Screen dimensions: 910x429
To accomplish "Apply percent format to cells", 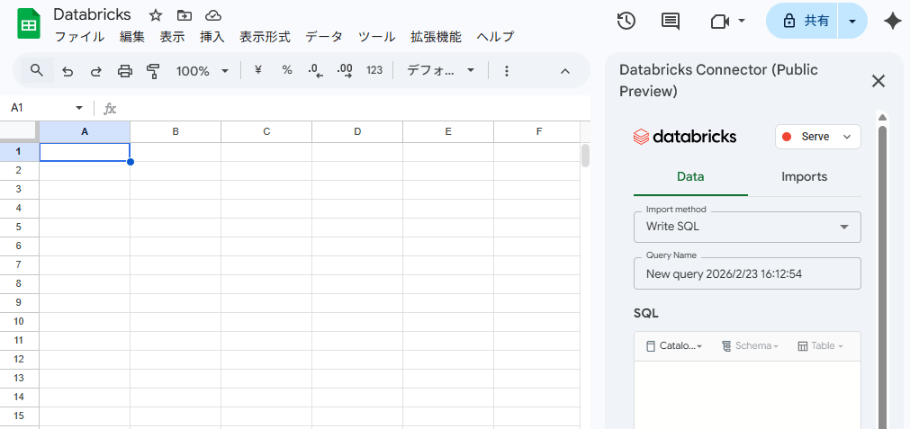I will click(x=287, y=70).
